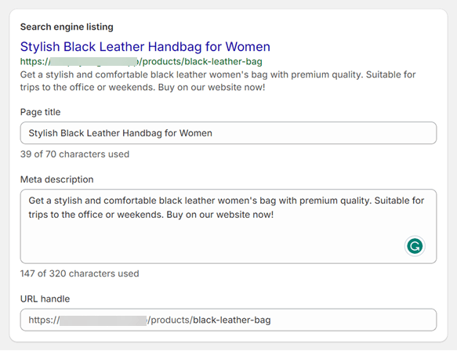The width and height of the screenshot is (457, 351).
Task: Click the preview description snippet text
Action: click(x=218, y=81)
